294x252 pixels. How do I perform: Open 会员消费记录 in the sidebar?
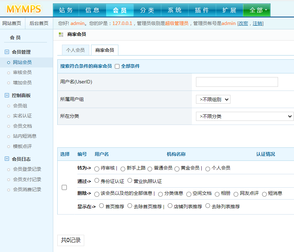pos(27,190)
